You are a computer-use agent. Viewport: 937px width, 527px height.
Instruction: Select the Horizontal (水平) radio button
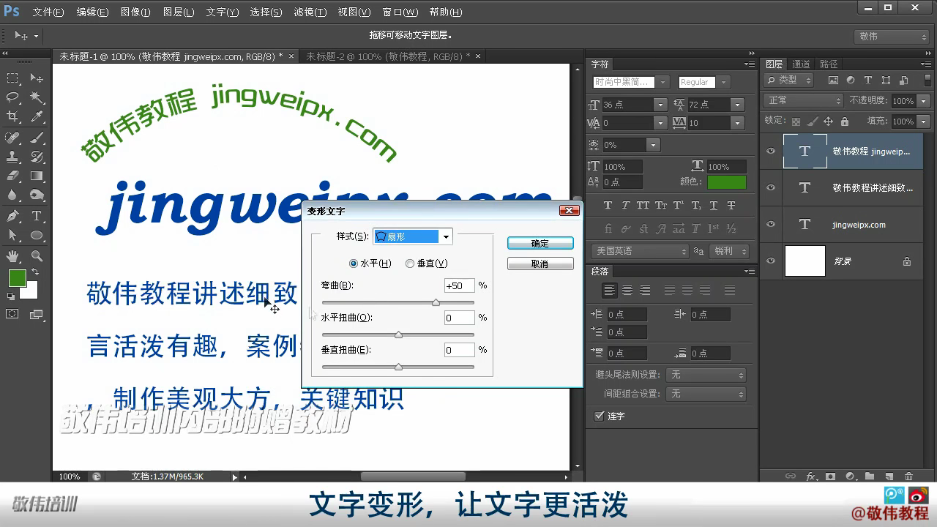pyautogui.click(x=354, y=263)
